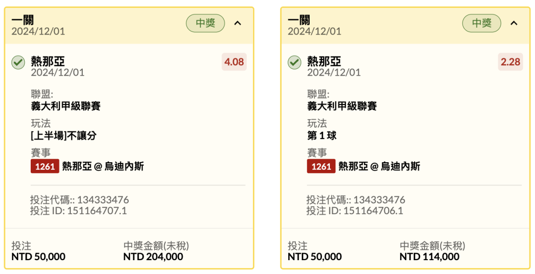Click the 中獎 badge on left card

[x=206, y=23]
